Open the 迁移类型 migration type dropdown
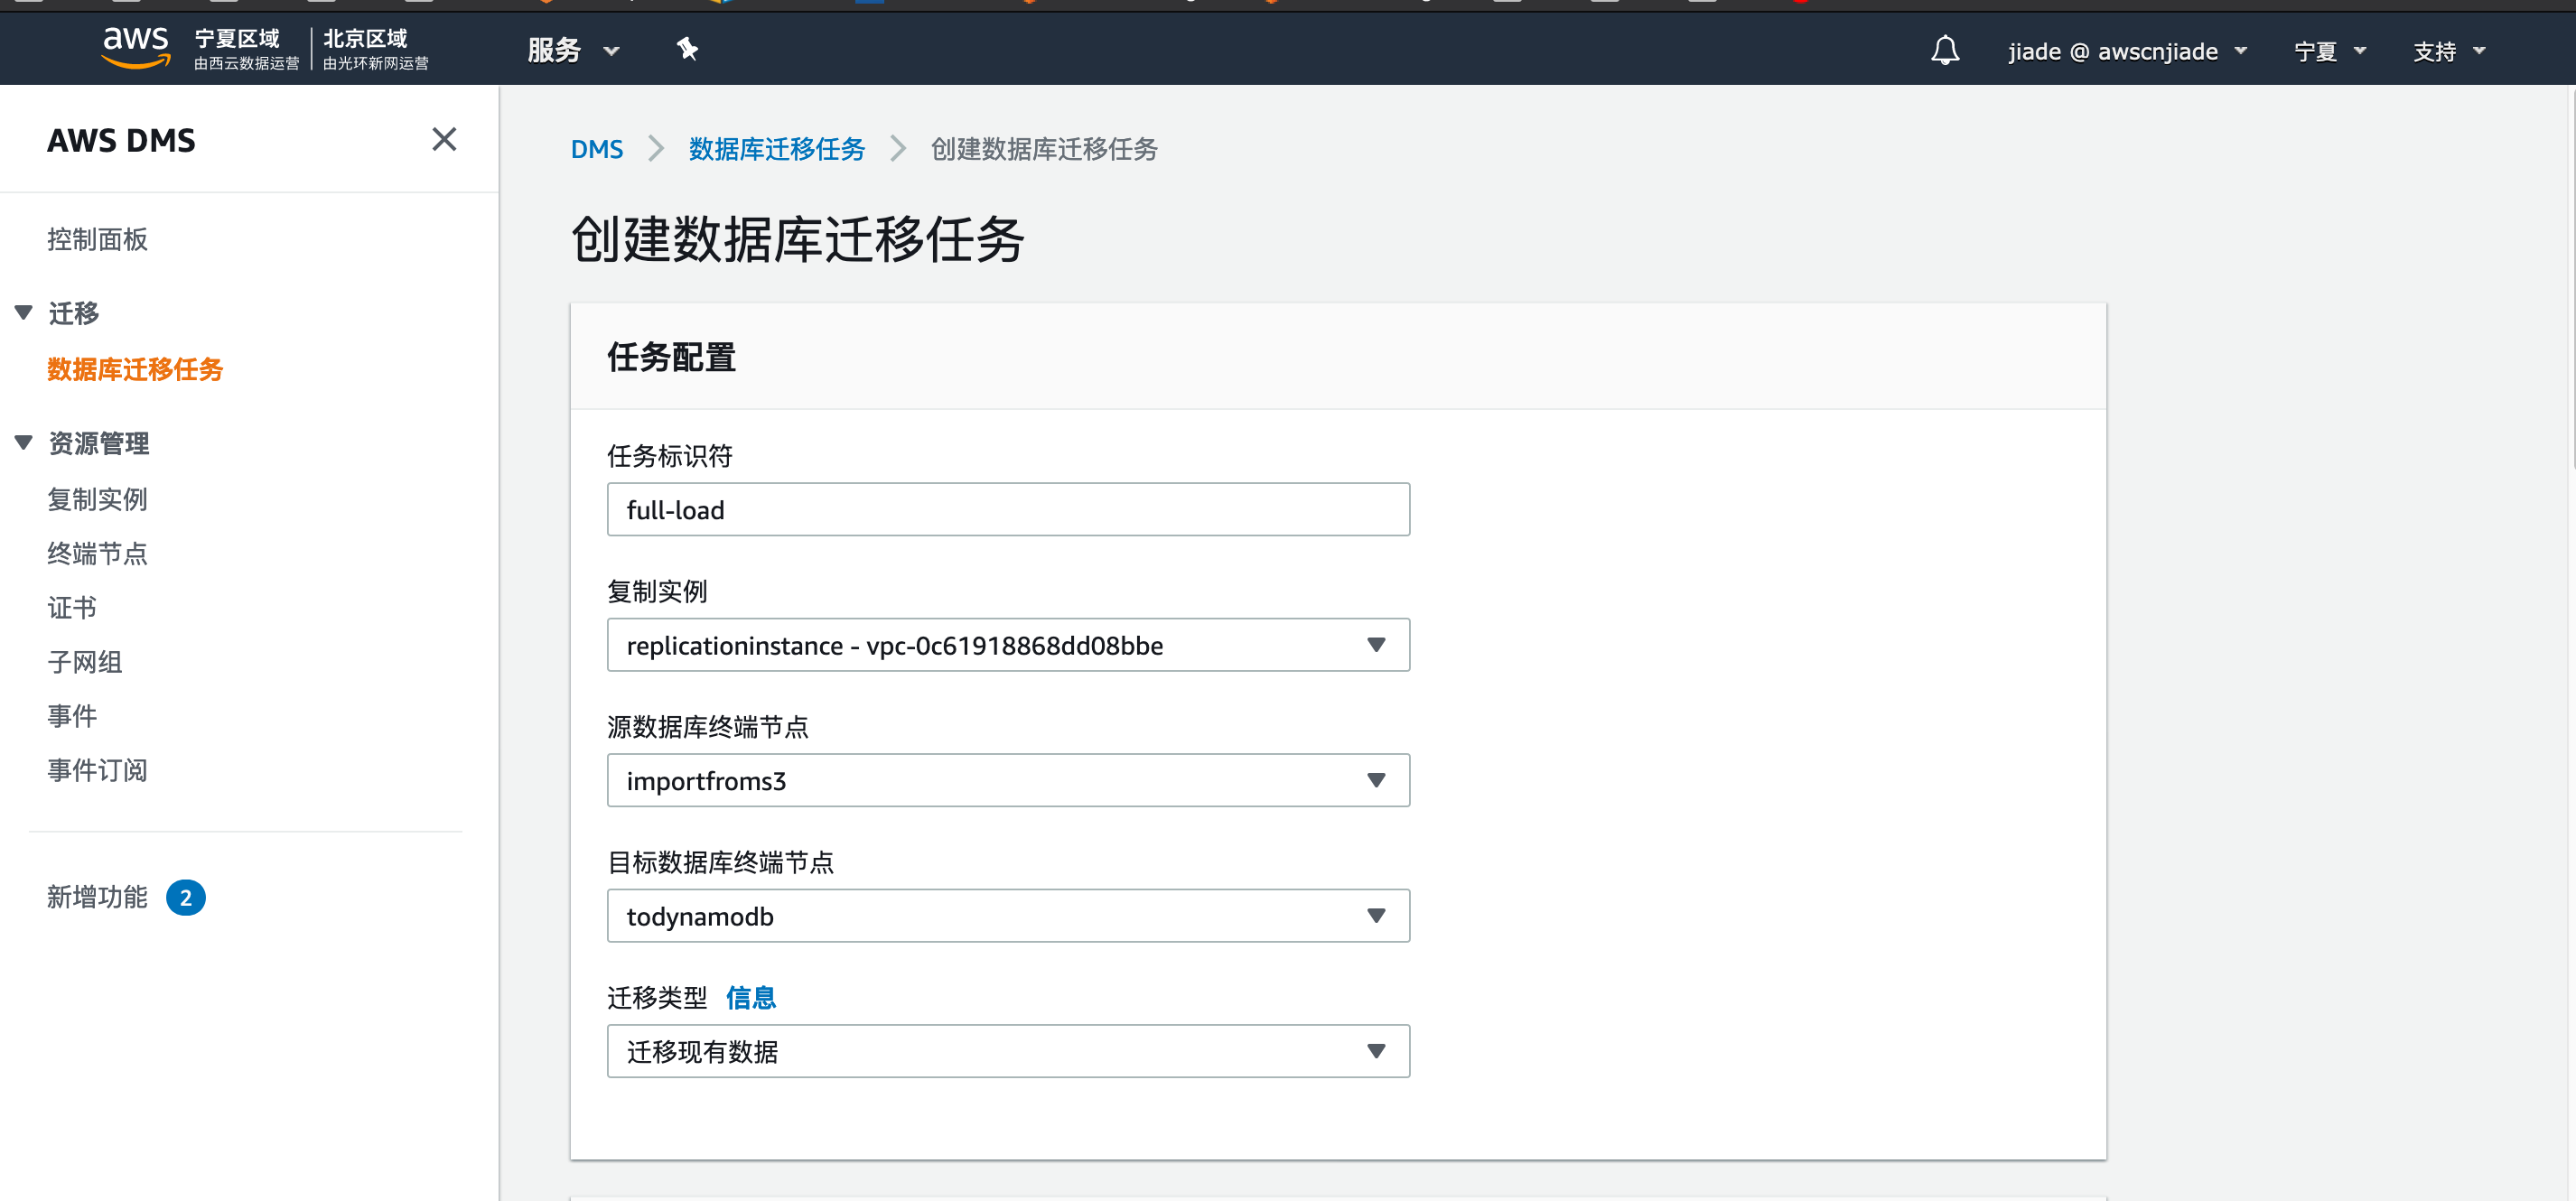This screenshot has width=2576, height=1201. (x=1007, y=1051)
